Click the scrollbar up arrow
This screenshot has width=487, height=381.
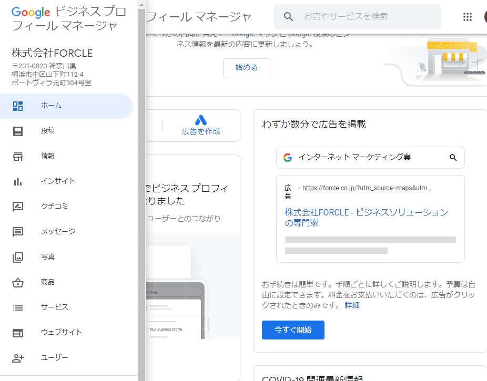click(x=141, y=5)
